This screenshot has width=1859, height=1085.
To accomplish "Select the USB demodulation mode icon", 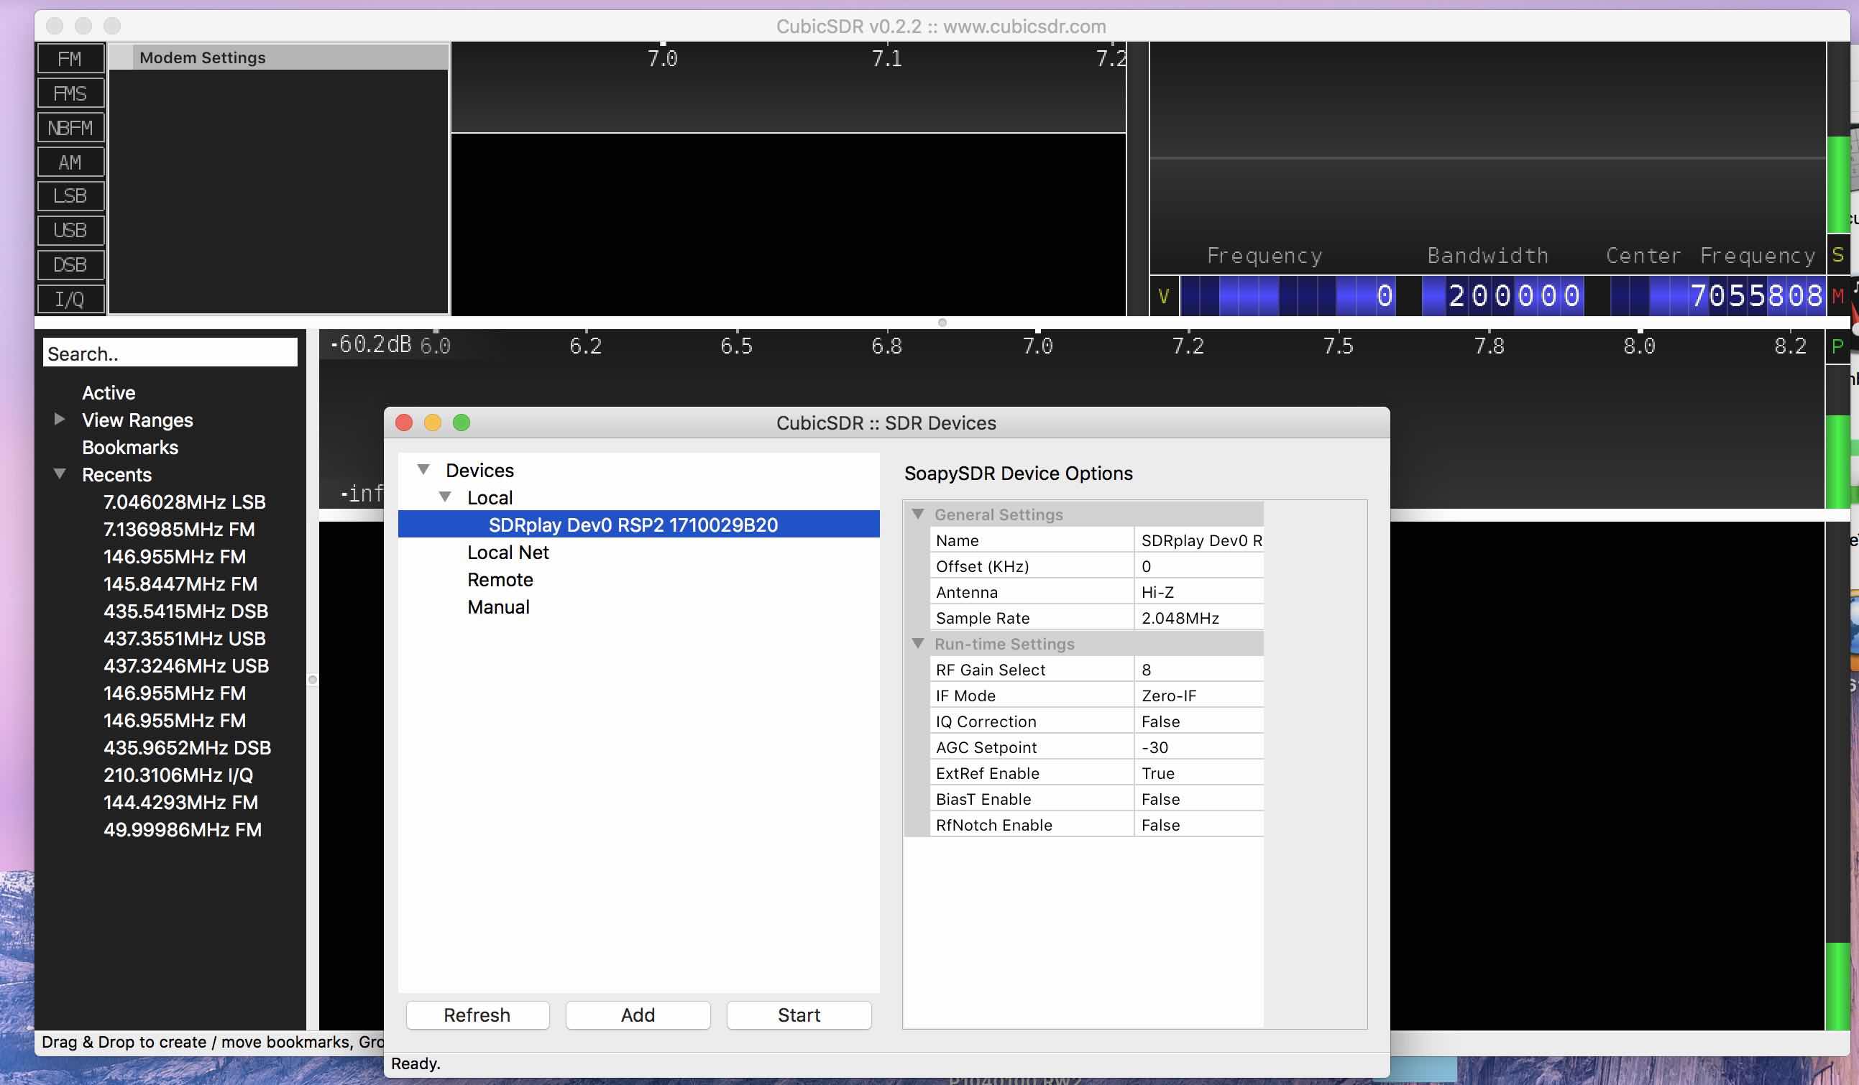I will click(70, 228).
